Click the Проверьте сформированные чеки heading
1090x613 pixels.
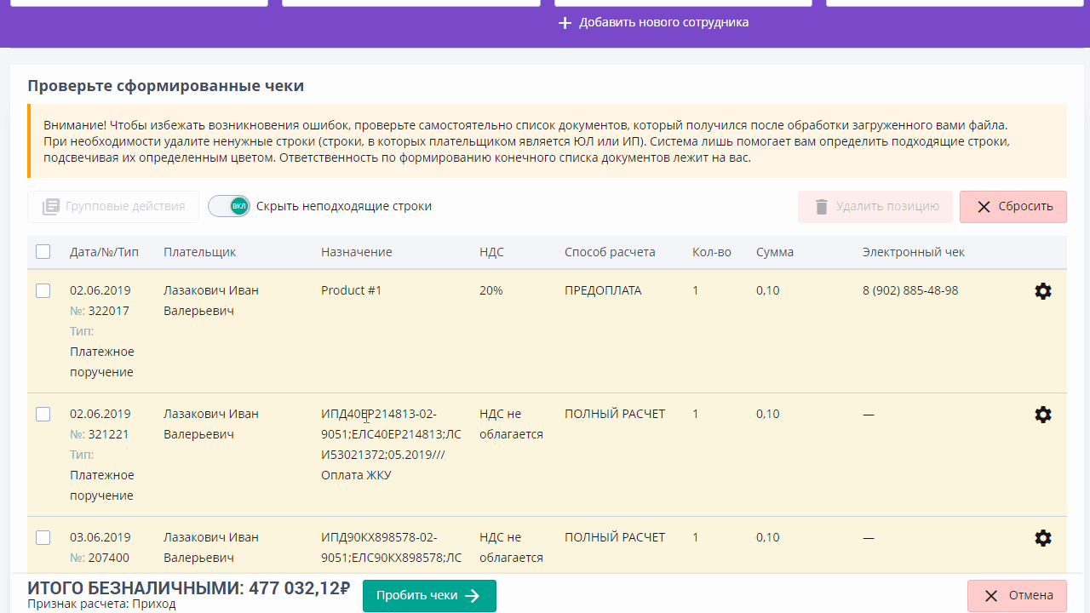(x=165, y=86)
